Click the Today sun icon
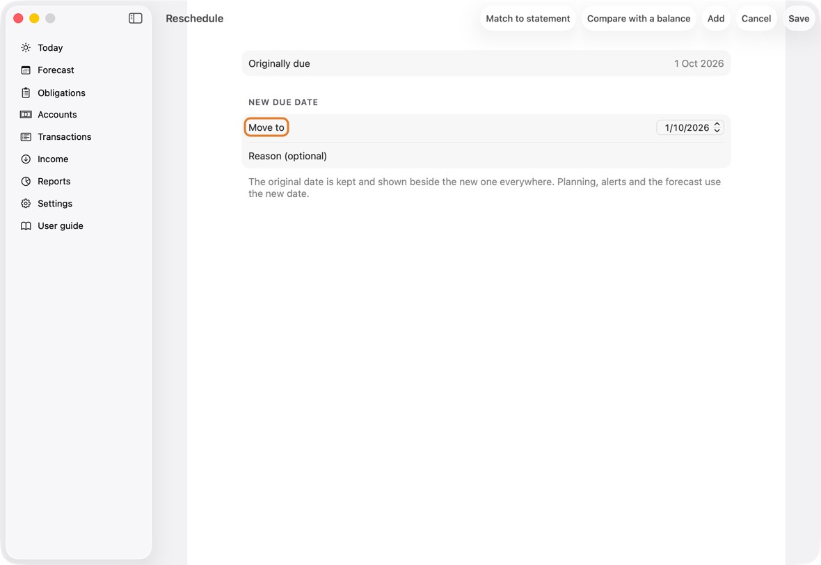 click(26, 47)
